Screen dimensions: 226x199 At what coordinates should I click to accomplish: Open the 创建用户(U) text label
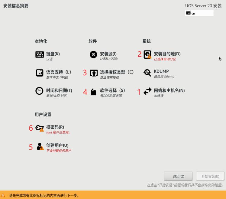click(x=57, y=145)
